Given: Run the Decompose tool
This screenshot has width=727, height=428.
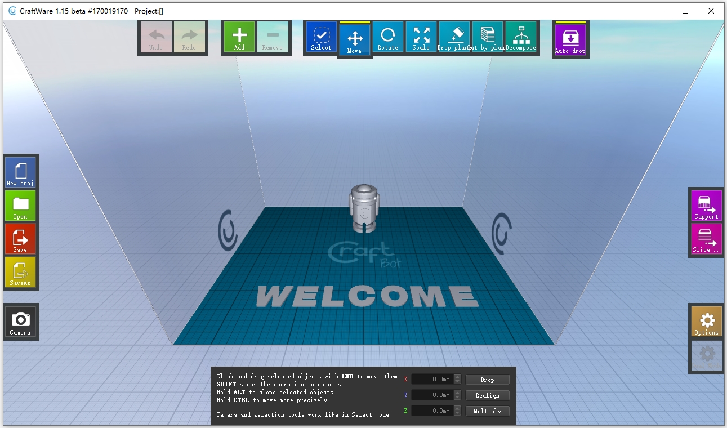Looking at the screenshot, I should (x=521, y=37).
